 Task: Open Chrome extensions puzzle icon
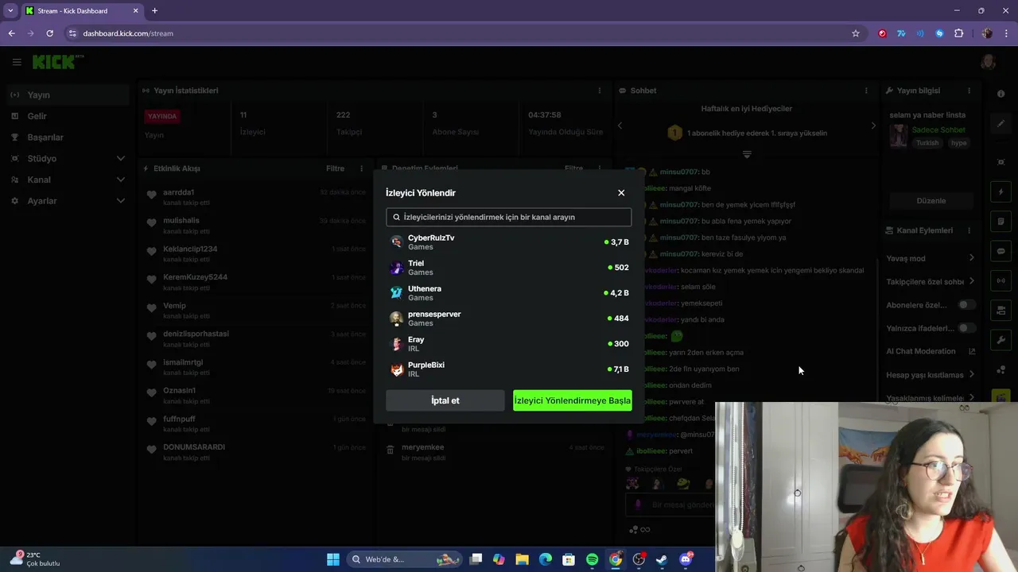958,33
